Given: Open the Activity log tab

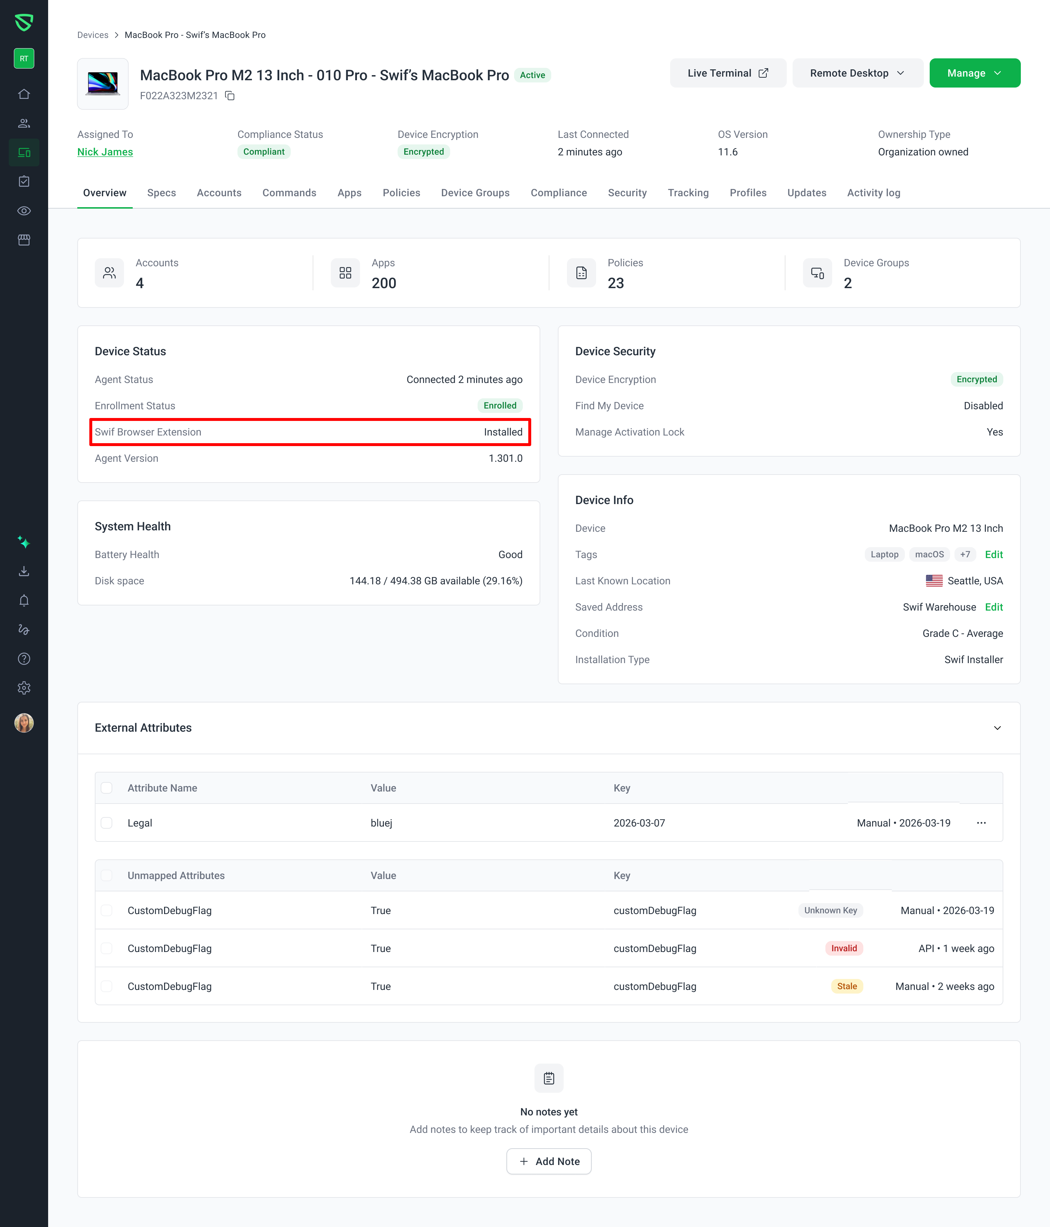Looking at the screenshot, I should coord(873,193).
